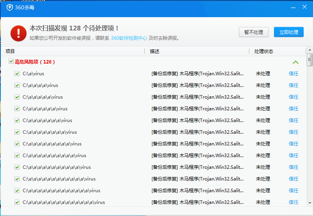Click the 处理状态 column header

[263, 51]
